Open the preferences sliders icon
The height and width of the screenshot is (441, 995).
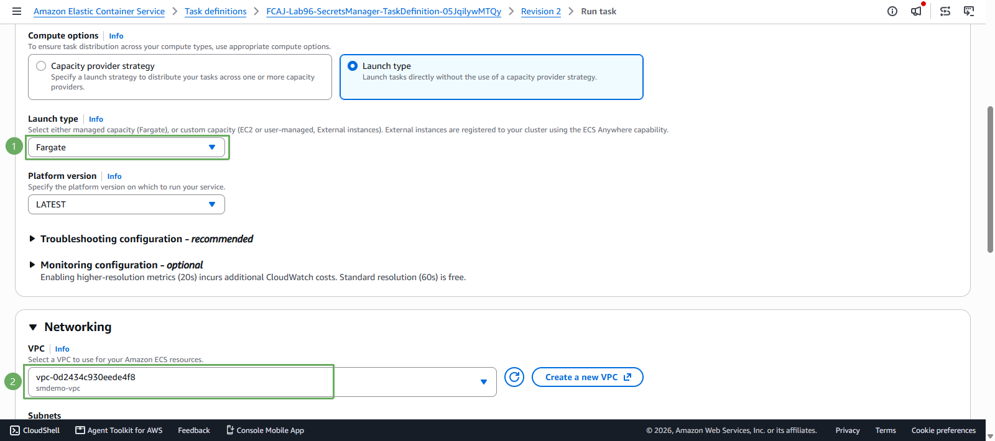click(x=945, y=11)
